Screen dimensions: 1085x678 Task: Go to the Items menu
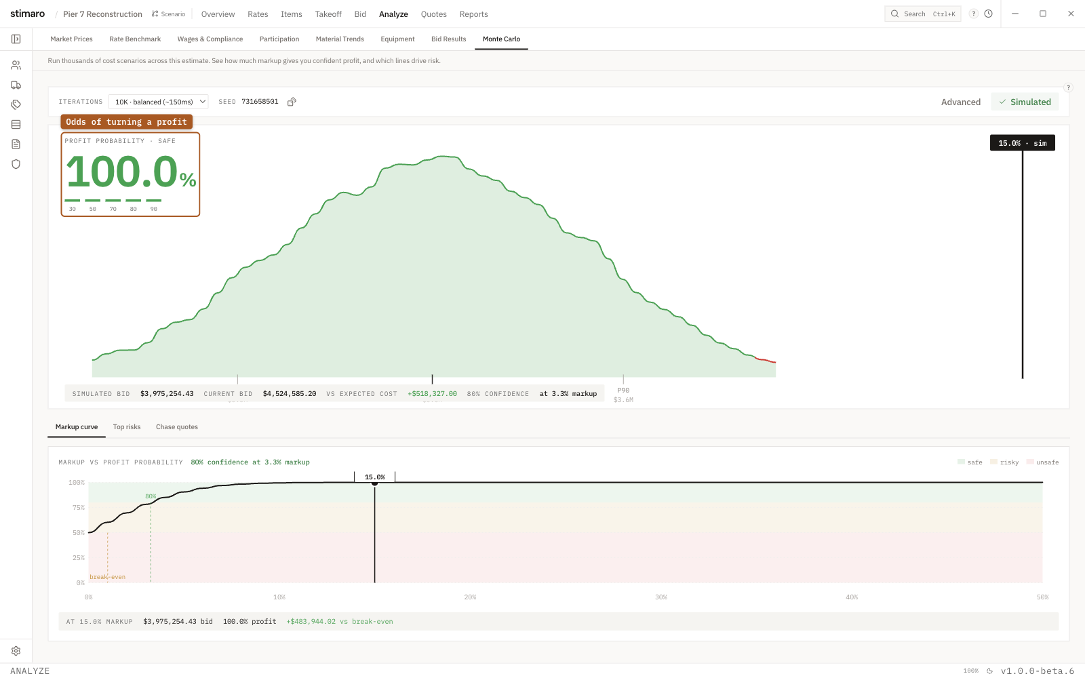pyautogui.click(x=292, y=14)
